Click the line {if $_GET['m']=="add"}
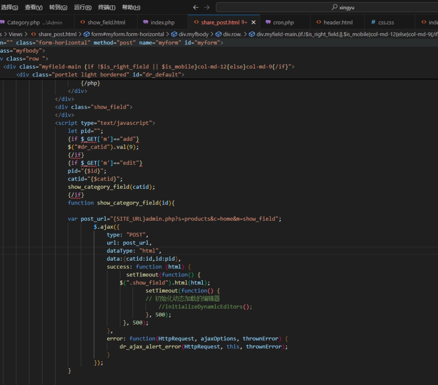 pyautogui.click(x=103, y=139)
